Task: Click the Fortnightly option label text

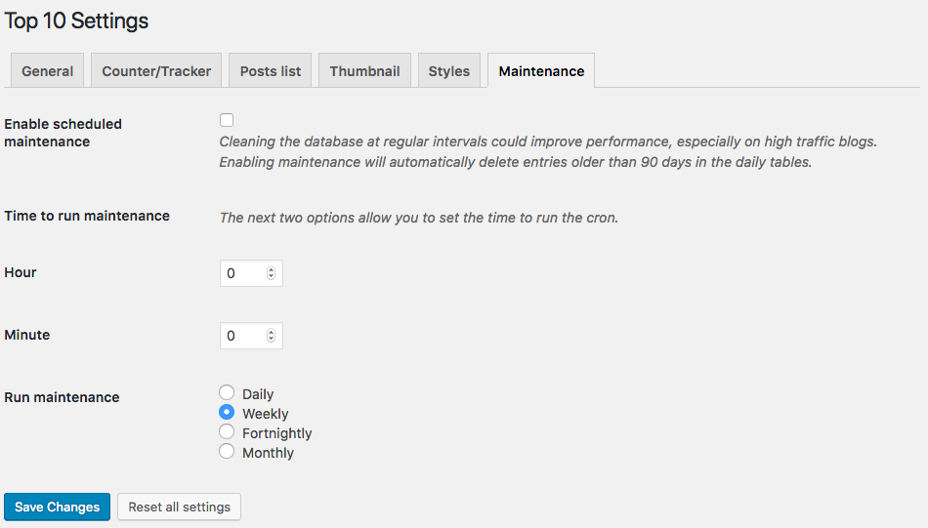Action: 277,433
